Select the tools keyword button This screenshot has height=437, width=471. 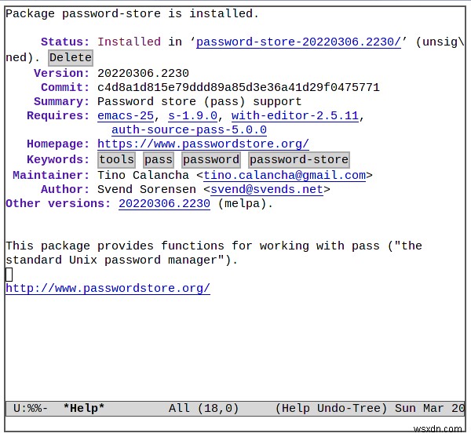click(116, 160)
